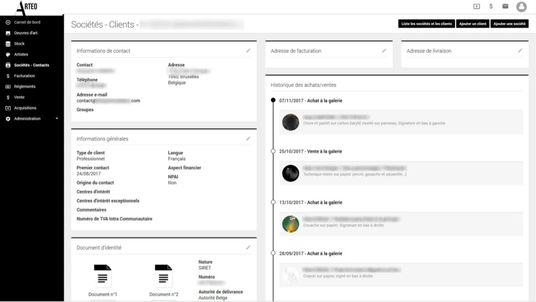Click the 'Professionnel' client type value
The width and height of the screenshot is (536, 302).
coord(90,159)
